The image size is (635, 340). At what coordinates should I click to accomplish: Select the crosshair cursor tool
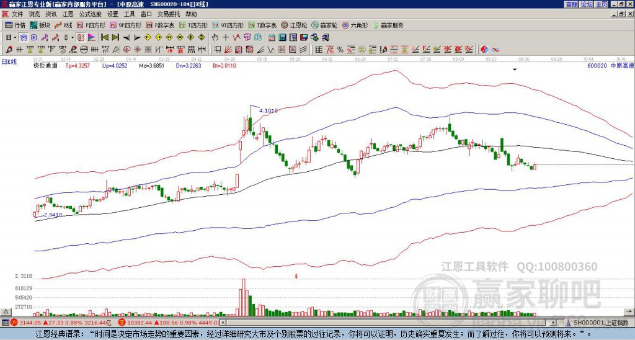(226, 37)
